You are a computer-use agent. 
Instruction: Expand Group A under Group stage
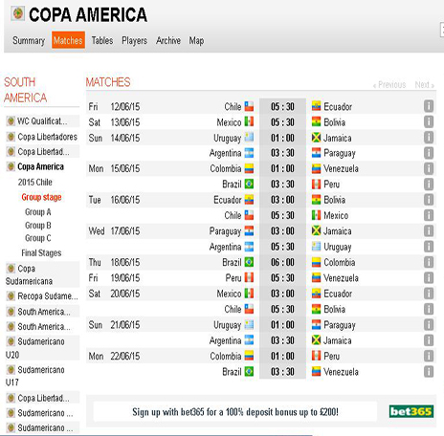(38, 212)
